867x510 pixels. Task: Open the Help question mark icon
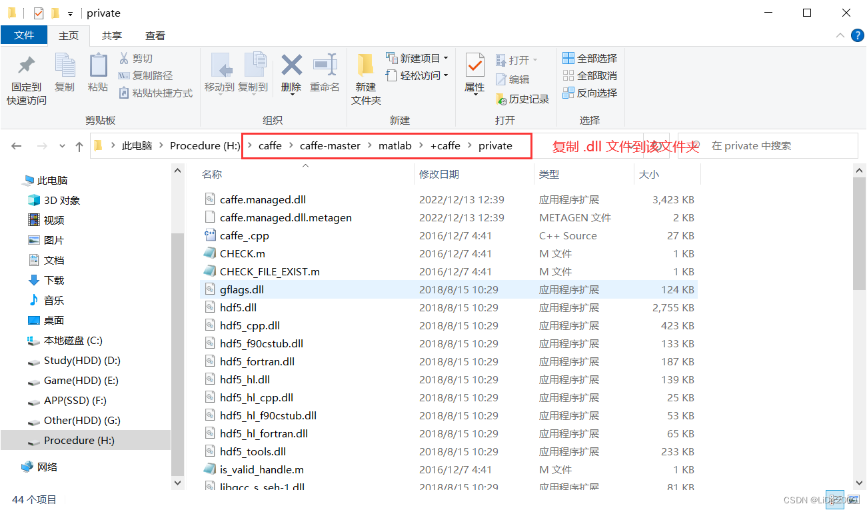pyautogui.click(x=858, y=36)
